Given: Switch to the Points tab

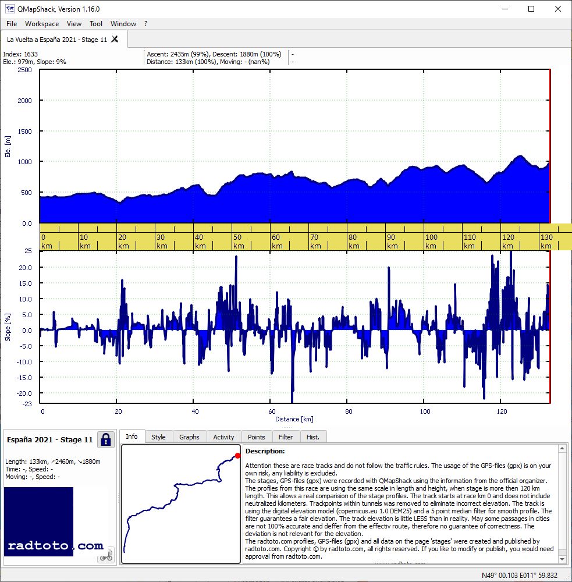Looking at the screenshot, I should [x=257, y=437].
